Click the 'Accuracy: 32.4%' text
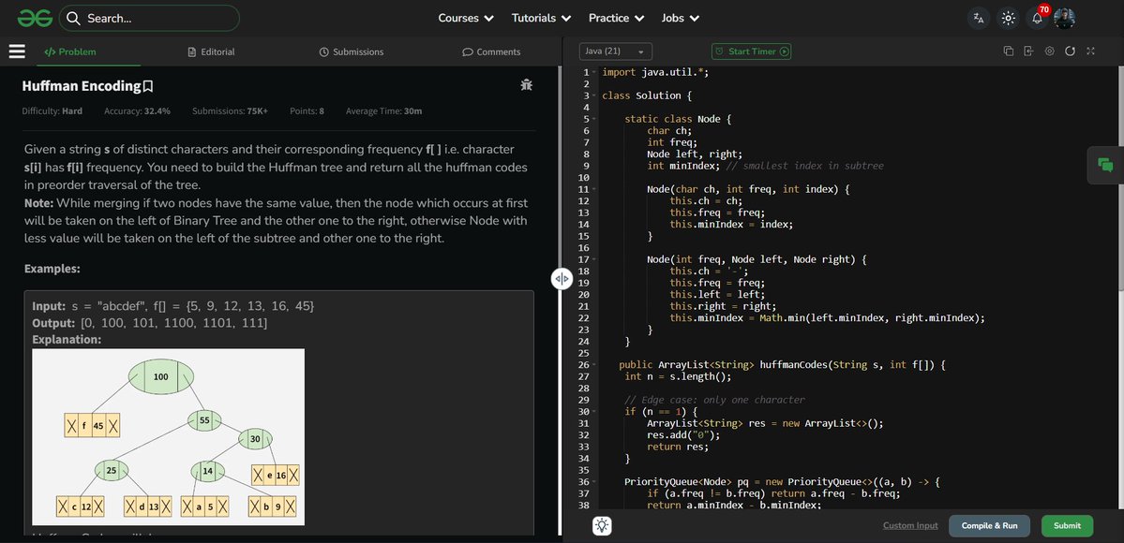 (x=137, y=111)
